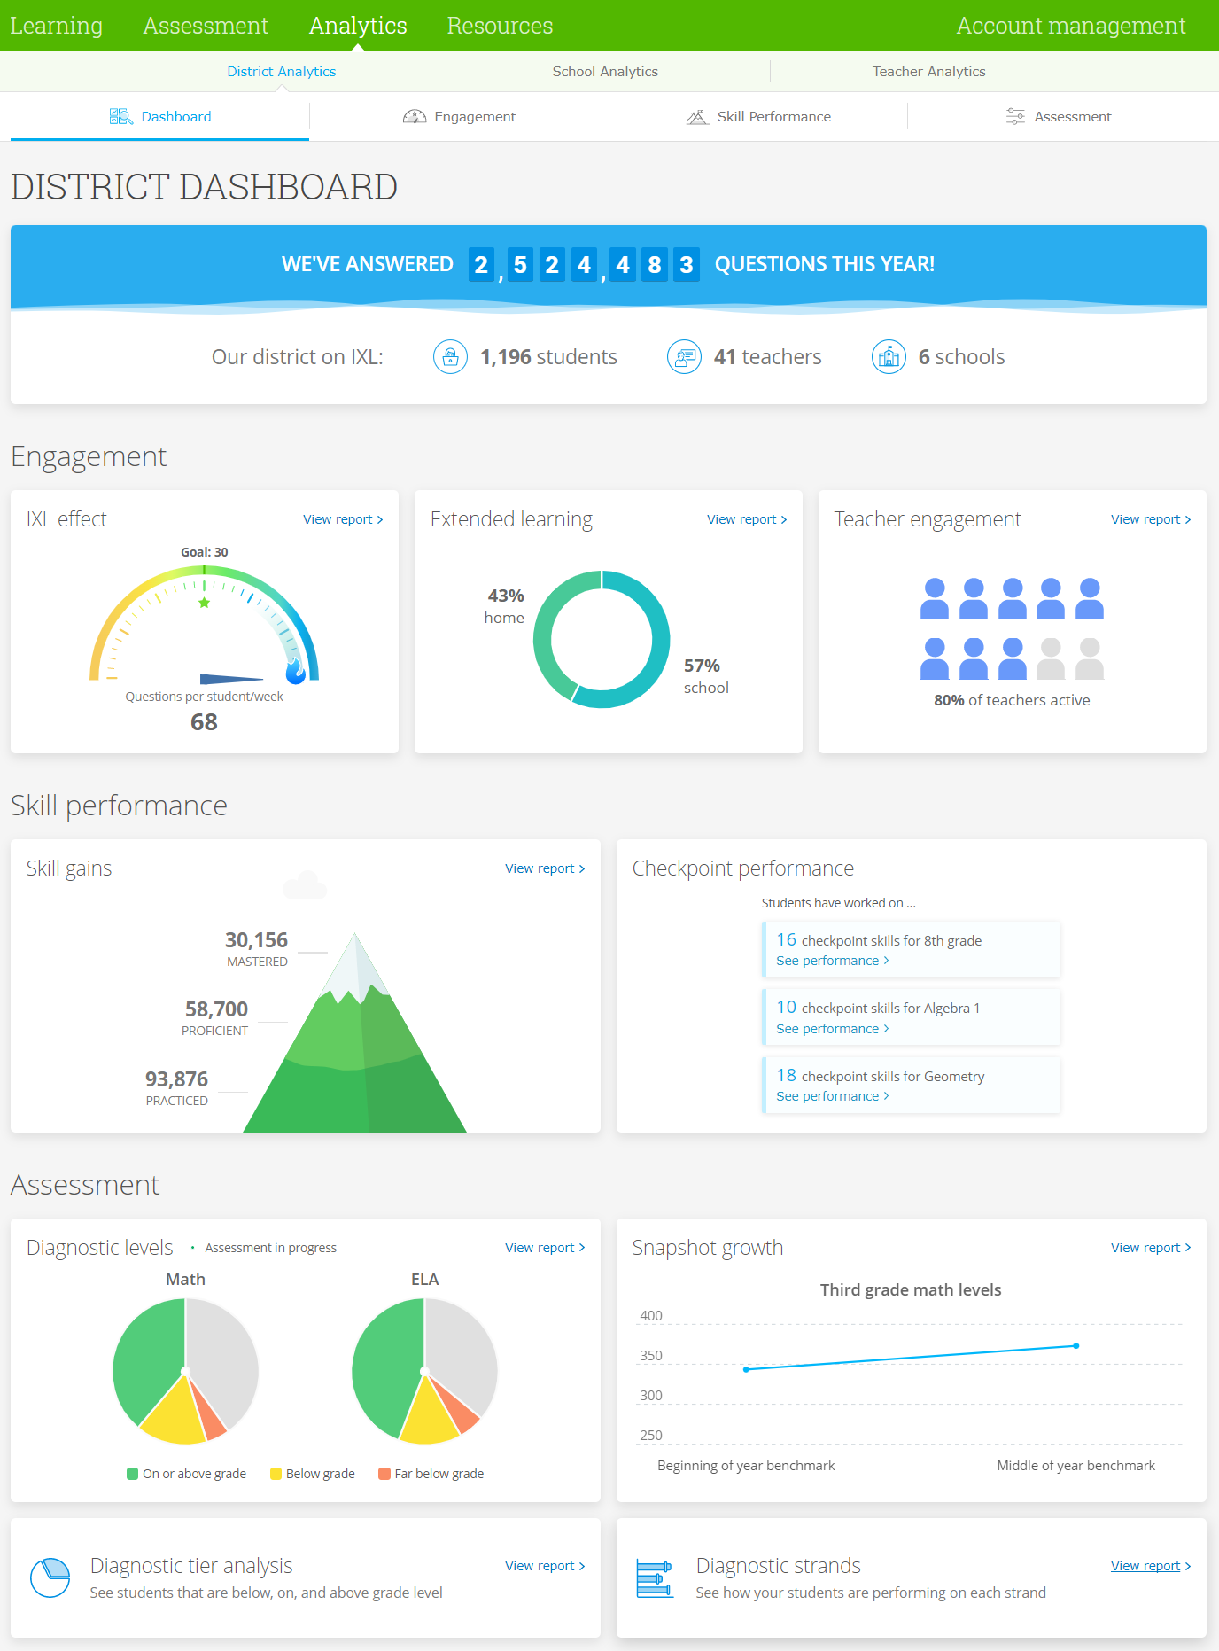This screenshot has height=1651, width=1219.
Task: Click the Skill Performance mountain icon
Action: [x=697, y=116]
